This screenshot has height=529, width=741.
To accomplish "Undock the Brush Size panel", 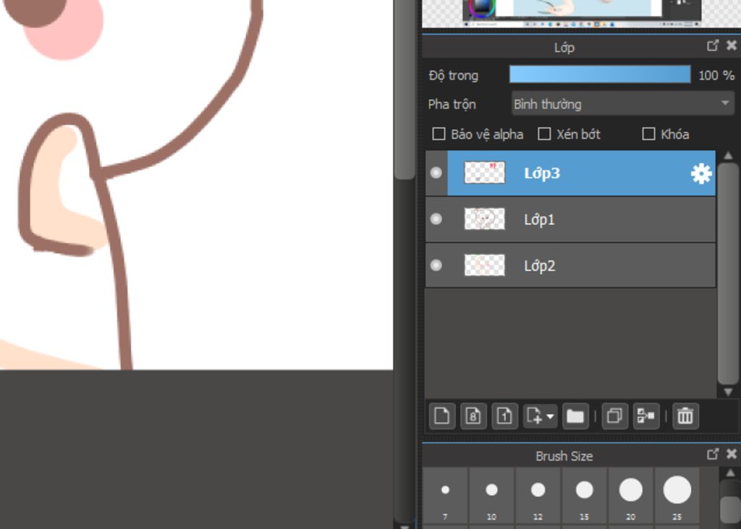I will coord(713,454).
